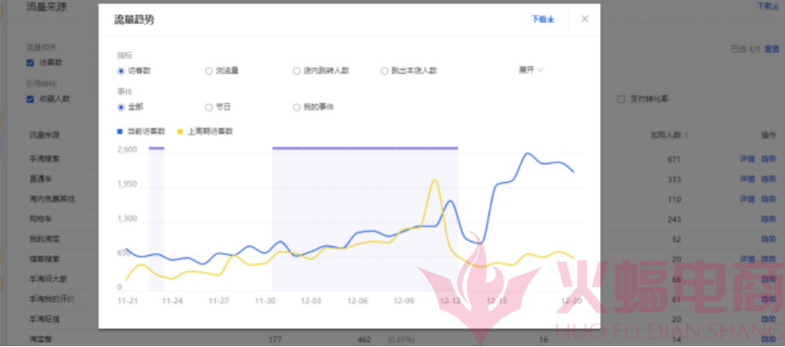
Task: Select the 跳出本店人数 radio button
Action: click(384, 71)
